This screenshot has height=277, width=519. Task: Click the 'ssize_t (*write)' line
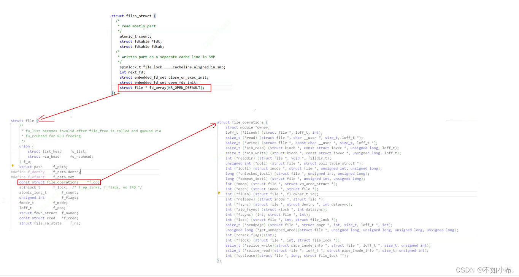pyautogui.click(x=302, y=143)
